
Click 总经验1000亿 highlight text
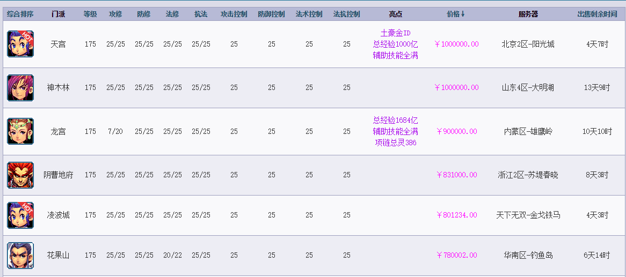tap(396, 44)
